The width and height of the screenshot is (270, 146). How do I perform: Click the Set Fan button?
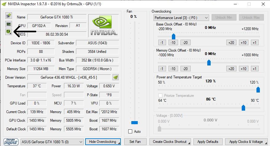[135, 142]
